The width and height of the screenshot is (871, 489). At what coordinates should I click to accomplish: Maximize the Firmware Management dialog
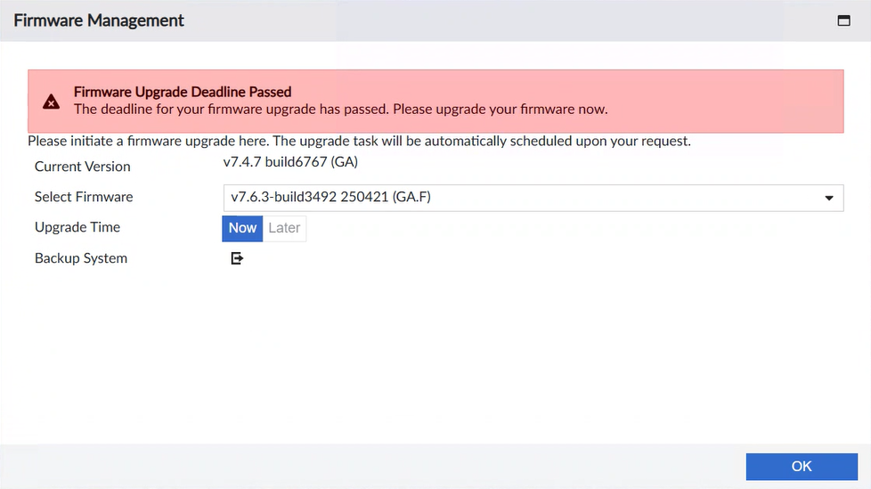tap(843, 20)
